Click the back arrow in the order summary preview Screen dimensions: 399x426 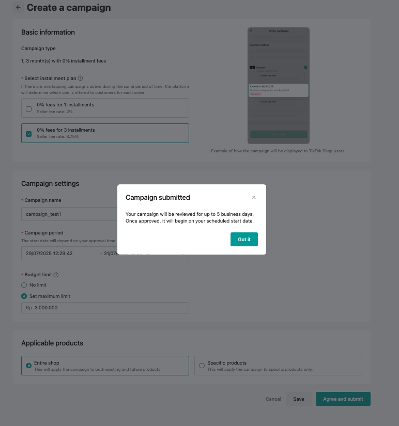coord(251,31)
